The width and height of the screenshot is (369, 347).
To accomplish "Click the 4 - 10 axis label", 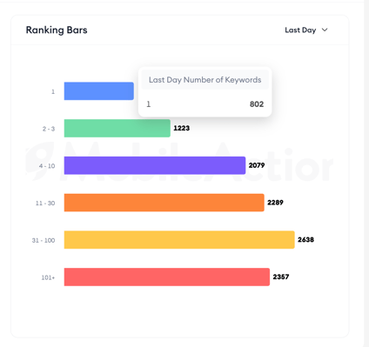I will [47, 166].
